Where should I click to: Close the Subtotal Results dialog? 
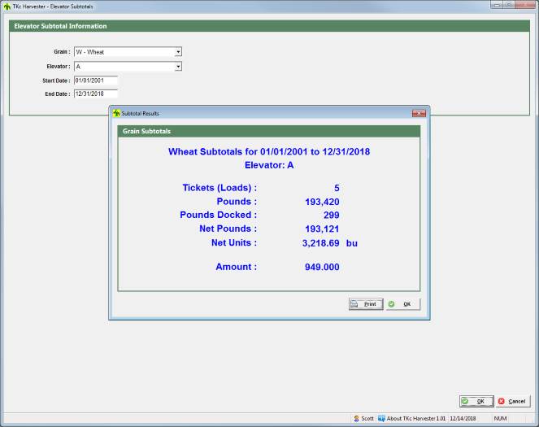[419, 112]
